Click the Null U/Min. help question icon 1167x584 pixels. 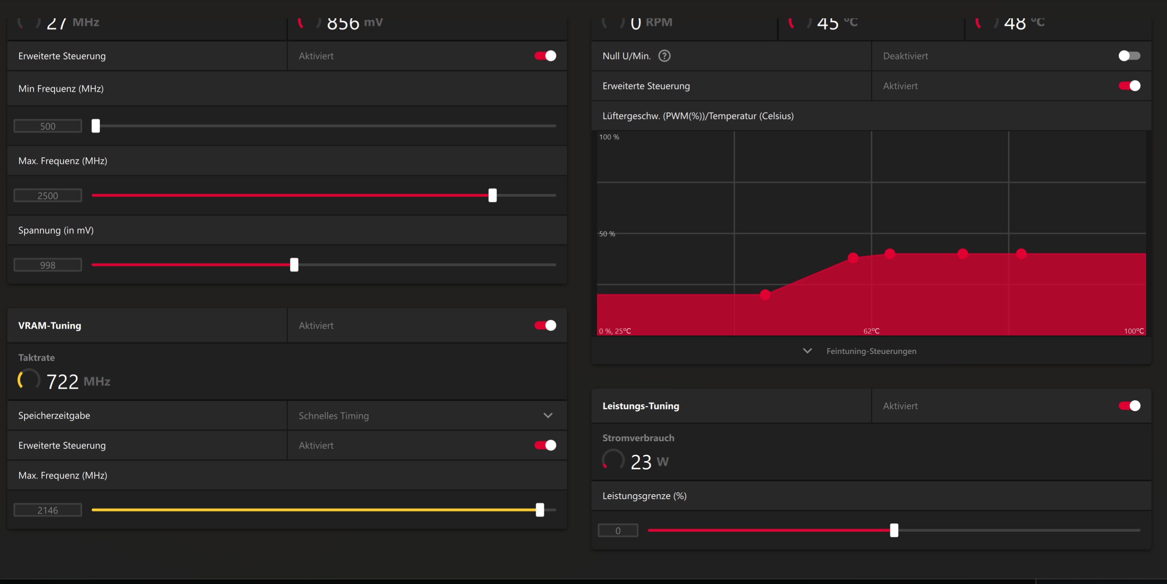[x=664, y=56]
